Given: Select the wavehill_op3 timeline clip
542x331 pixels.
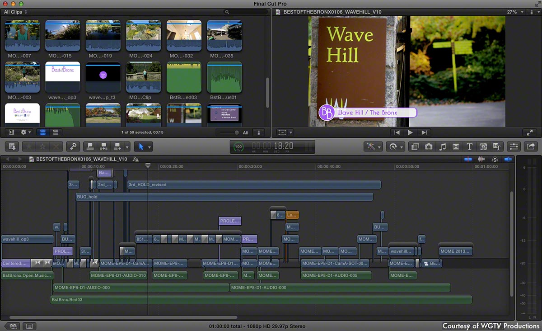Looking at the screenshot, I should point(27,239).
